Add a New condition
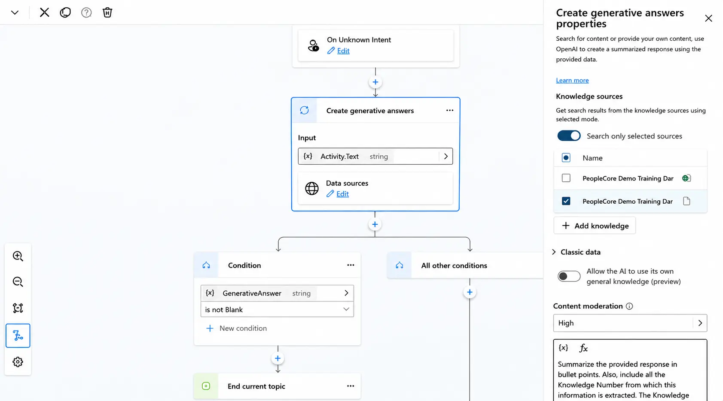Screen dimensions: 723x401 click(x=237, y=328)
